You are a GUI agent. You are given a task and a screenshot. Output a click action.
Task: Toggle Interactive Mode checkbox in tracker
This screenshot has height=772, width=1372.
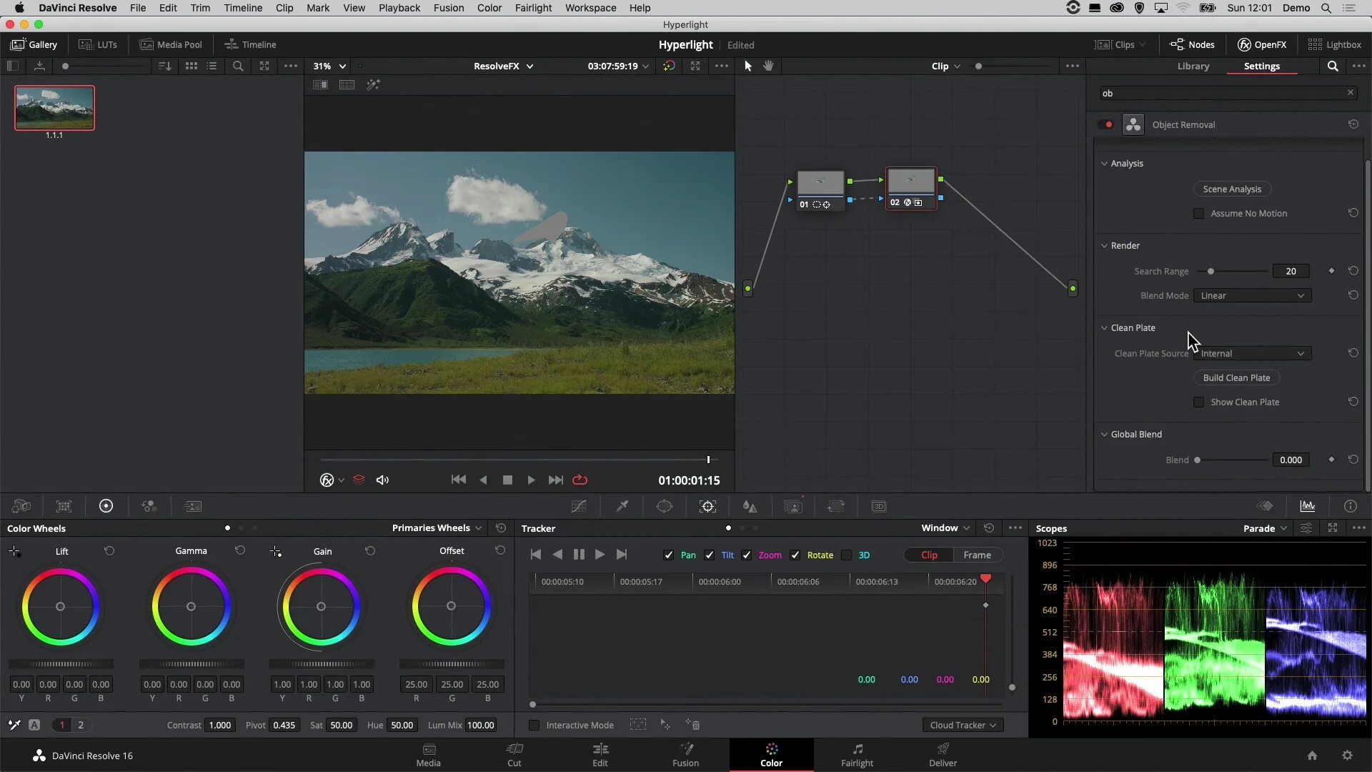click(x=532, y=725)
